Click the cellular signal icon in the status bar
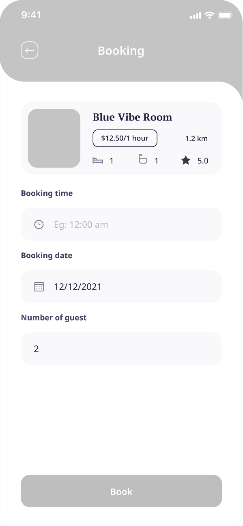This screenshot has width=243, height=526. click(x=195, y=15)
